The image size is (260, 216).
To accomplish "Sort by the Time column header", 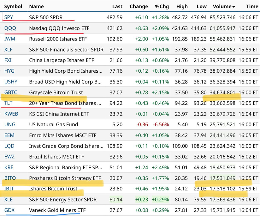I will (x=252, y=6).
